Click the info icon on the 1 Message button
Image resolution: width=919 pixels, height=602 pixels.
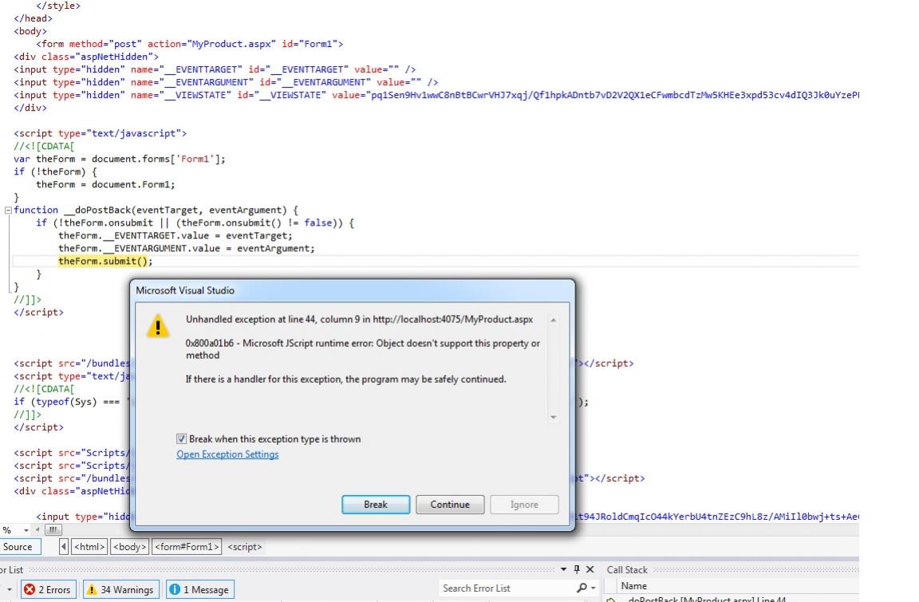click(175, 588)
